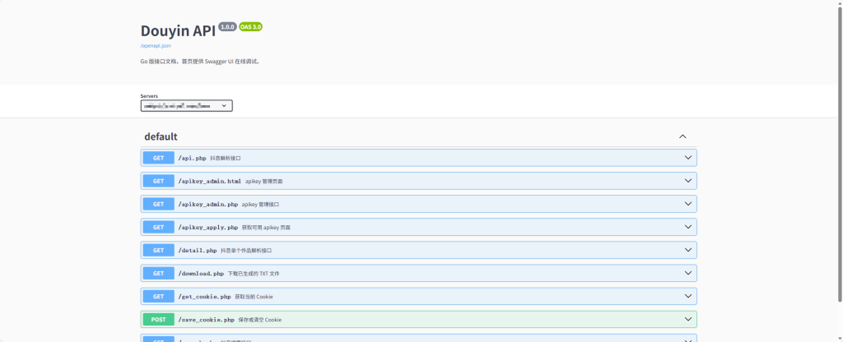Viewport: 843px width, 342px height.
Task: Click the GET badge for /apikey_apply.php
Action: 159,227
